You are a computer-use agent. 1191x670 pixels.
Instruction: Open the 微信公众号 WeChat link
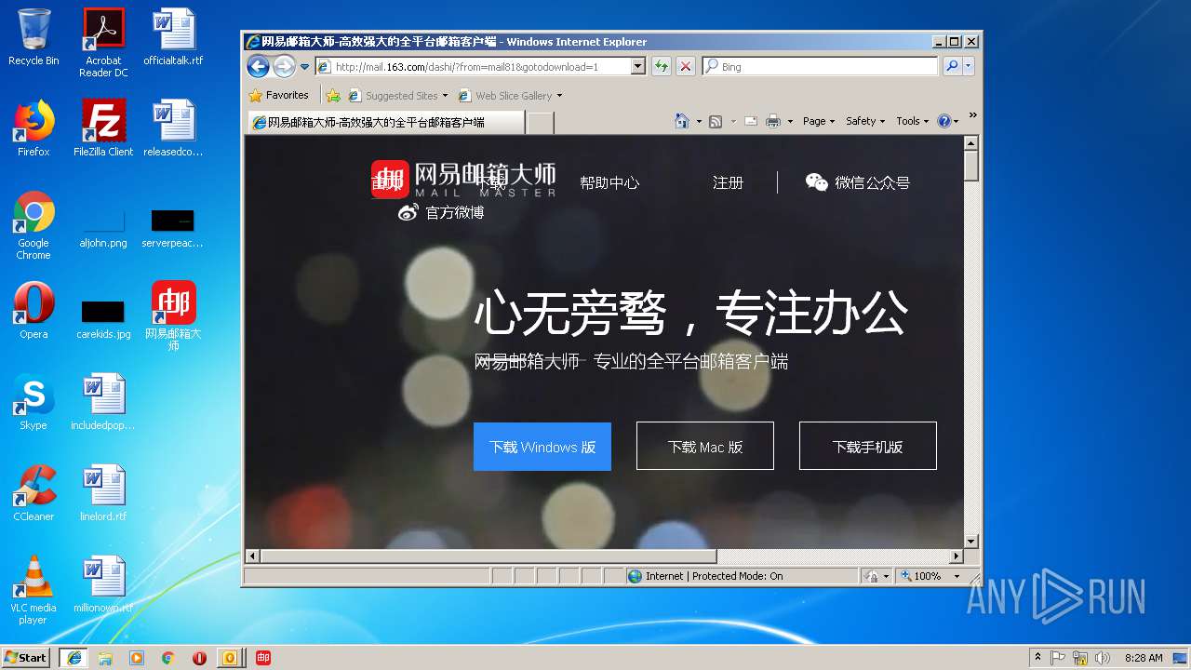point(858,182)
